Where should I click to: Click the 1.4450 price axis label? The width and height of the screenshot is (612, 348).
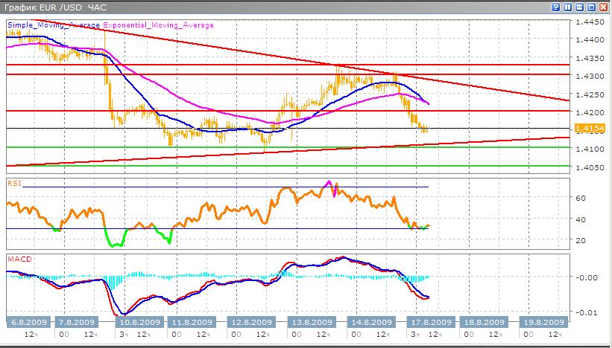click(x=591, y=22)
